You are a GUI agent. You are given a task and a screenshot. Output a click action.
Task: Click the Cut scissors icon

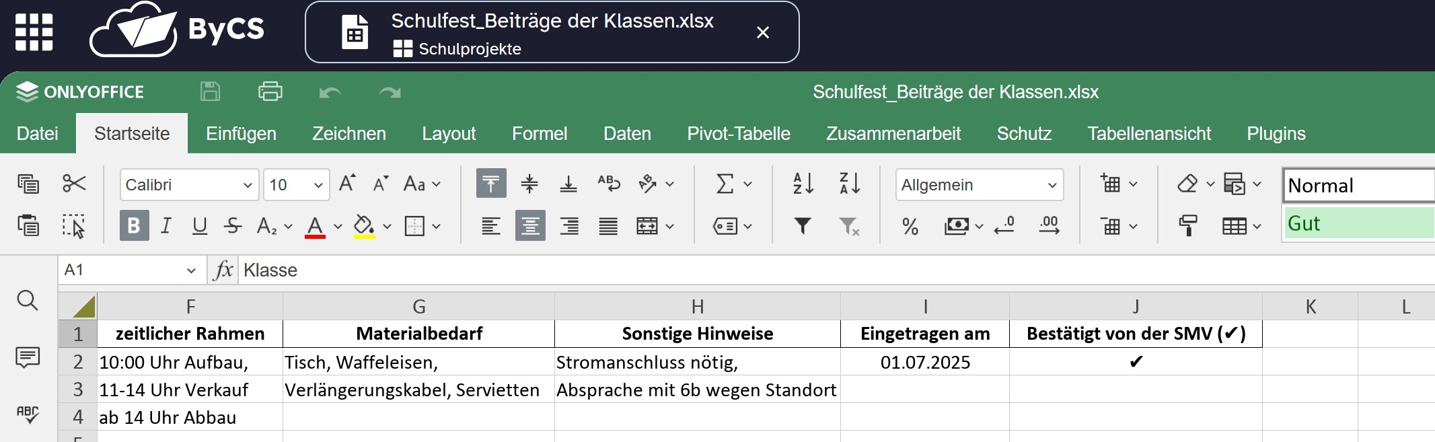pyautogui.click(x=74, y=184)
